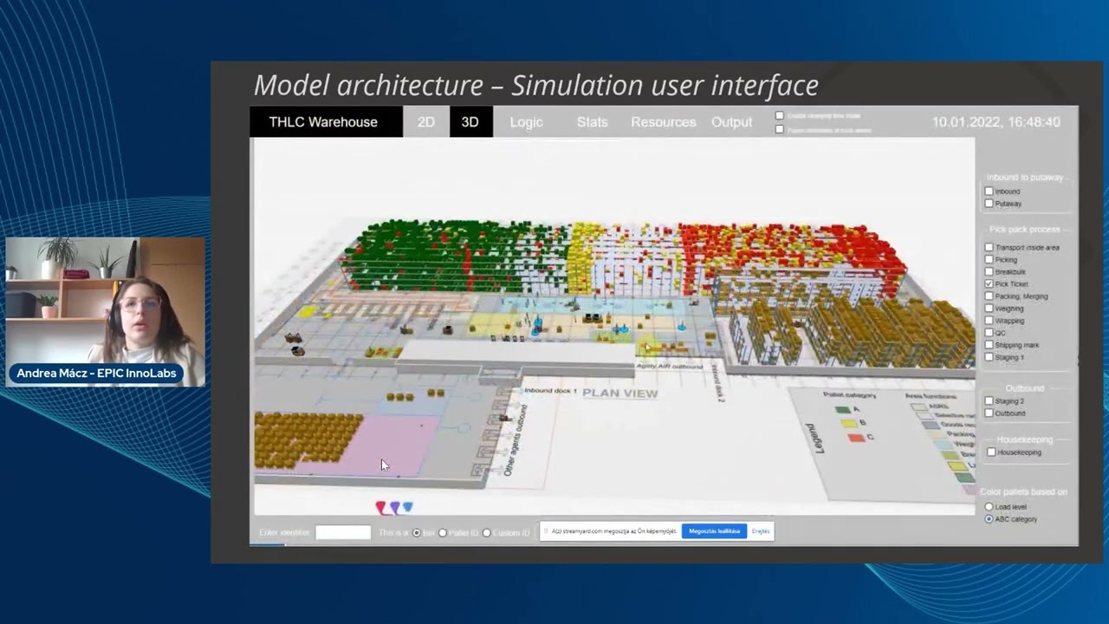The height and width of the screenshot is (624, 1109).
Task: Click the PLAN VIEW label
Action: pos(620,393)
